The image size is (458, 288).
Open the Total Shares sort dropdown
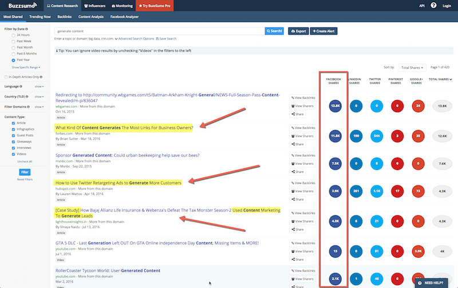tap(412, 68)
